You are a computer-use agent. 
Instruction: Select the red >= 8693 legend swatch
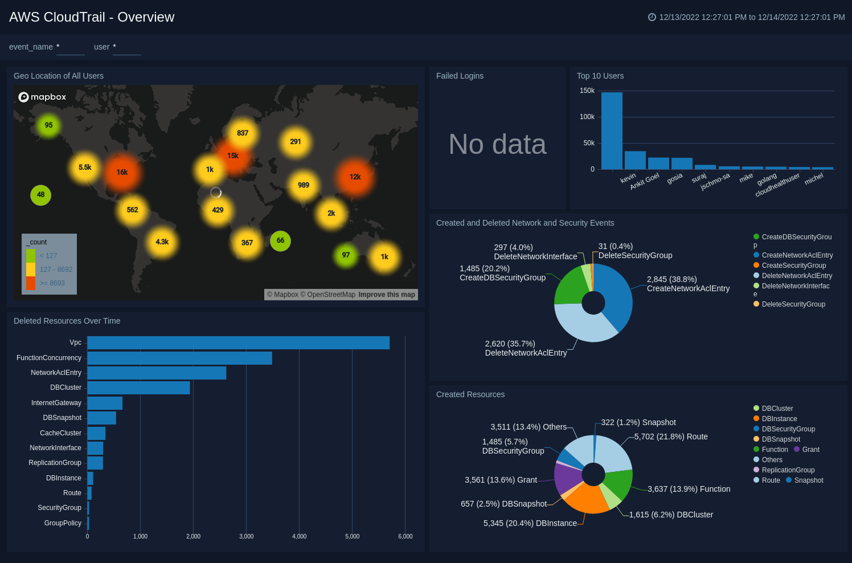pyautogui.click(x=30, y=283)
